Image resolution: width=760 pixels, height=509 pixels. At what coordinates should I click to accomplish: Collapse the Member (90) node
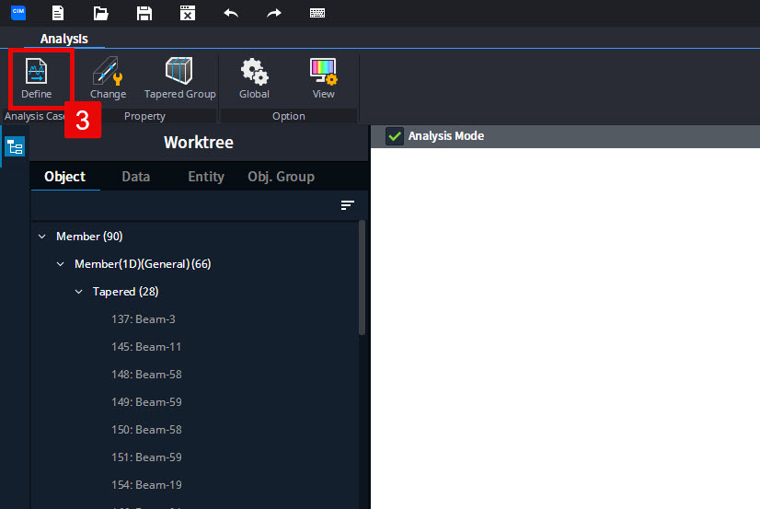[x=42, y=237]
